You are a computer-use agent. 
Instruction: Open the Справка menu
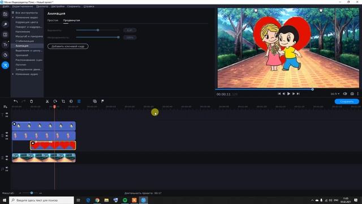[89, 6]
